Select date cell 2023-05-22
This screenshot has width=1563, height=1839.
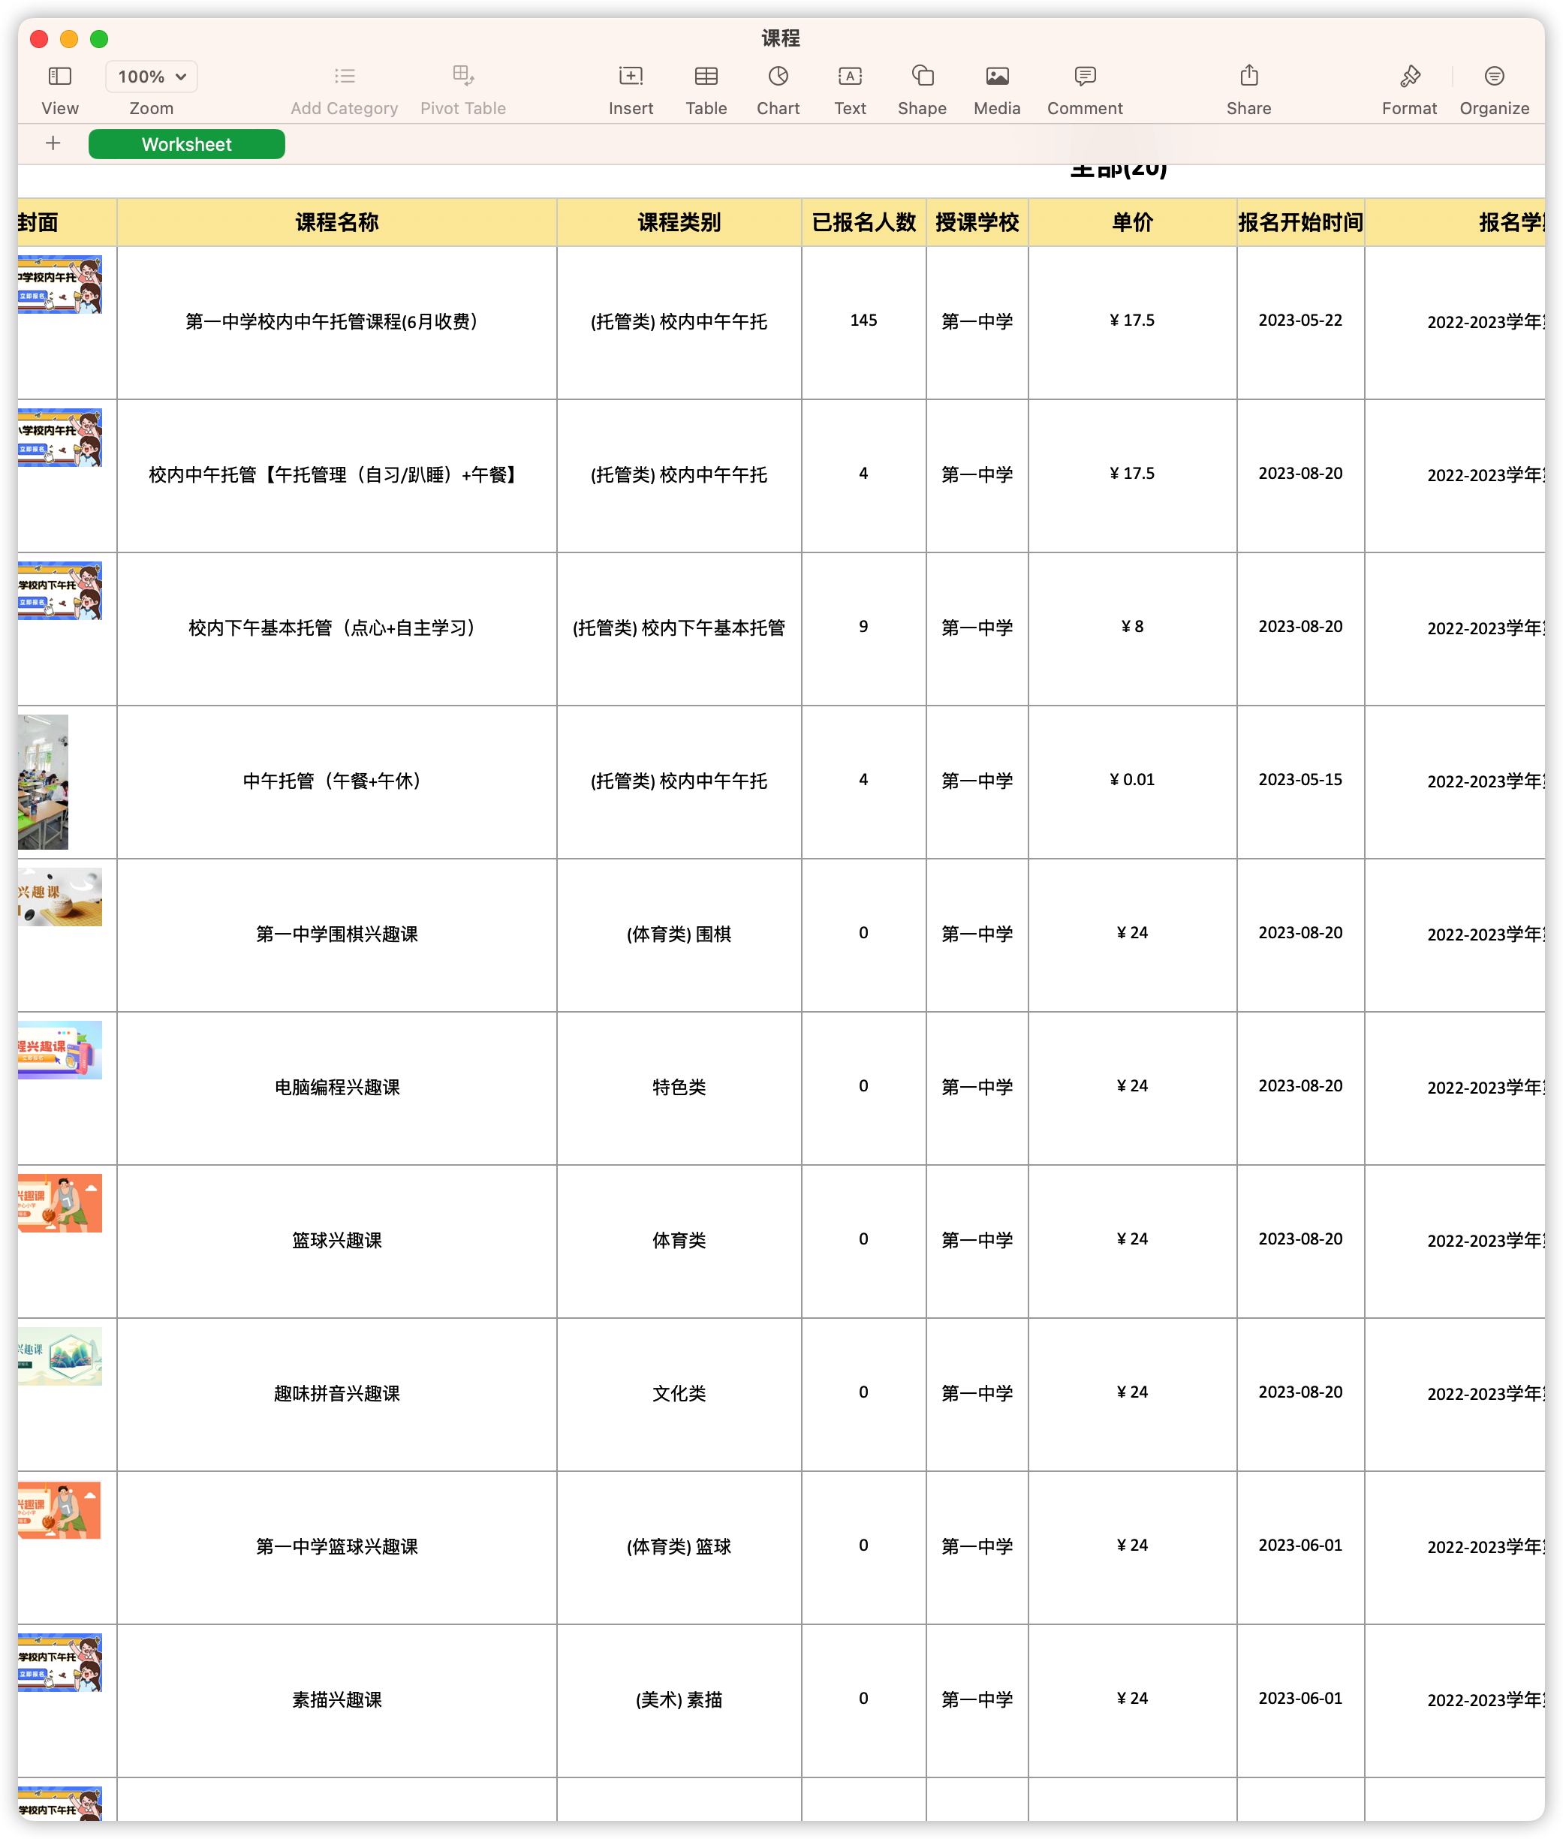click(x=1299, y=323)
